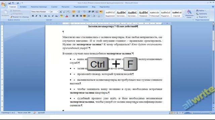Viewport: 215px width, 120px height.
Task: Align text left
Action: (74, 16)
